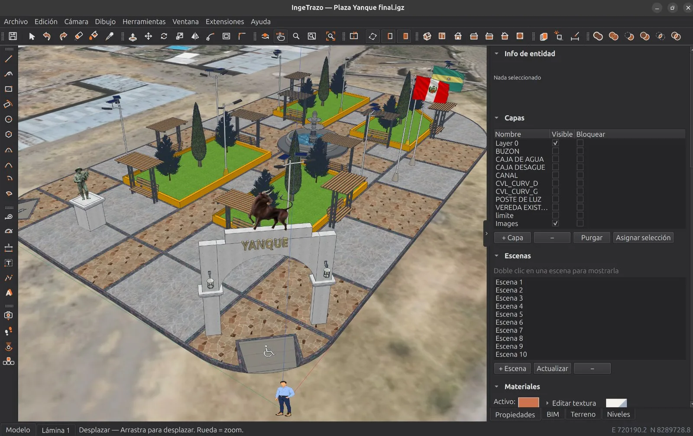Undo the last action
The height and width of the screenshot is (436, 693).
point(47,36)
